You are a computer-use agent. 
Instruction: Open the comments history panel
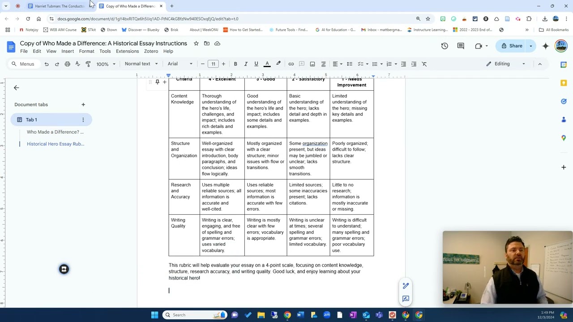pos(461,46)
